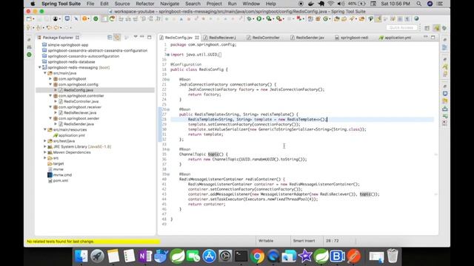Select pom.xml in Package Explorer
The width and height of the screenshot is (474, 266).
[x=61, y=180]
